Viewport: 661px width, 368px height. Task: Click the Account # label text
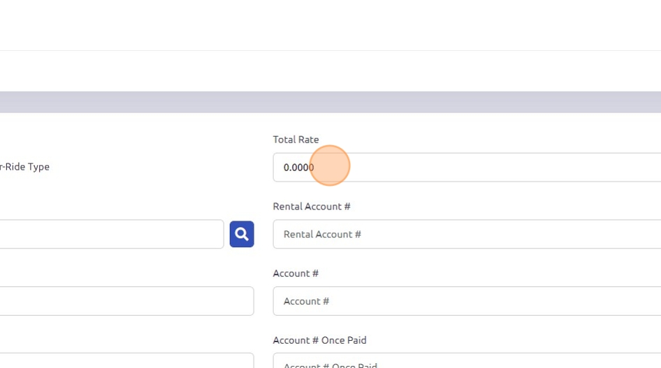(296, 273)
